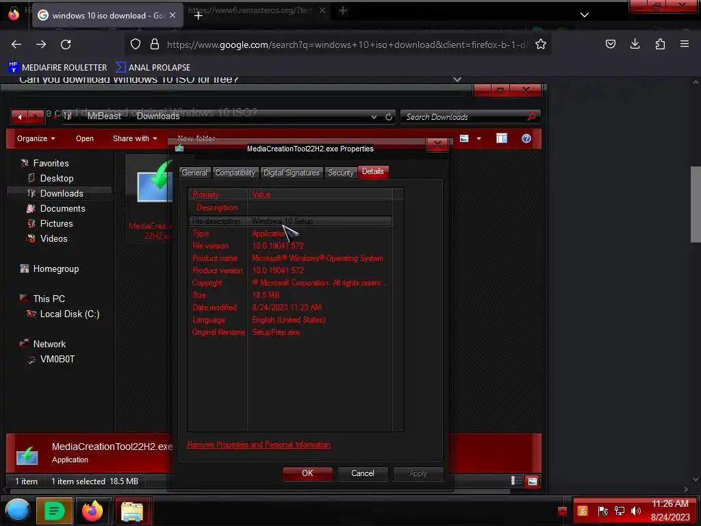The width and height of the screenshot is (701, 526).
Task: Switch to large icons view in status bar
Action: pos(533,481)
